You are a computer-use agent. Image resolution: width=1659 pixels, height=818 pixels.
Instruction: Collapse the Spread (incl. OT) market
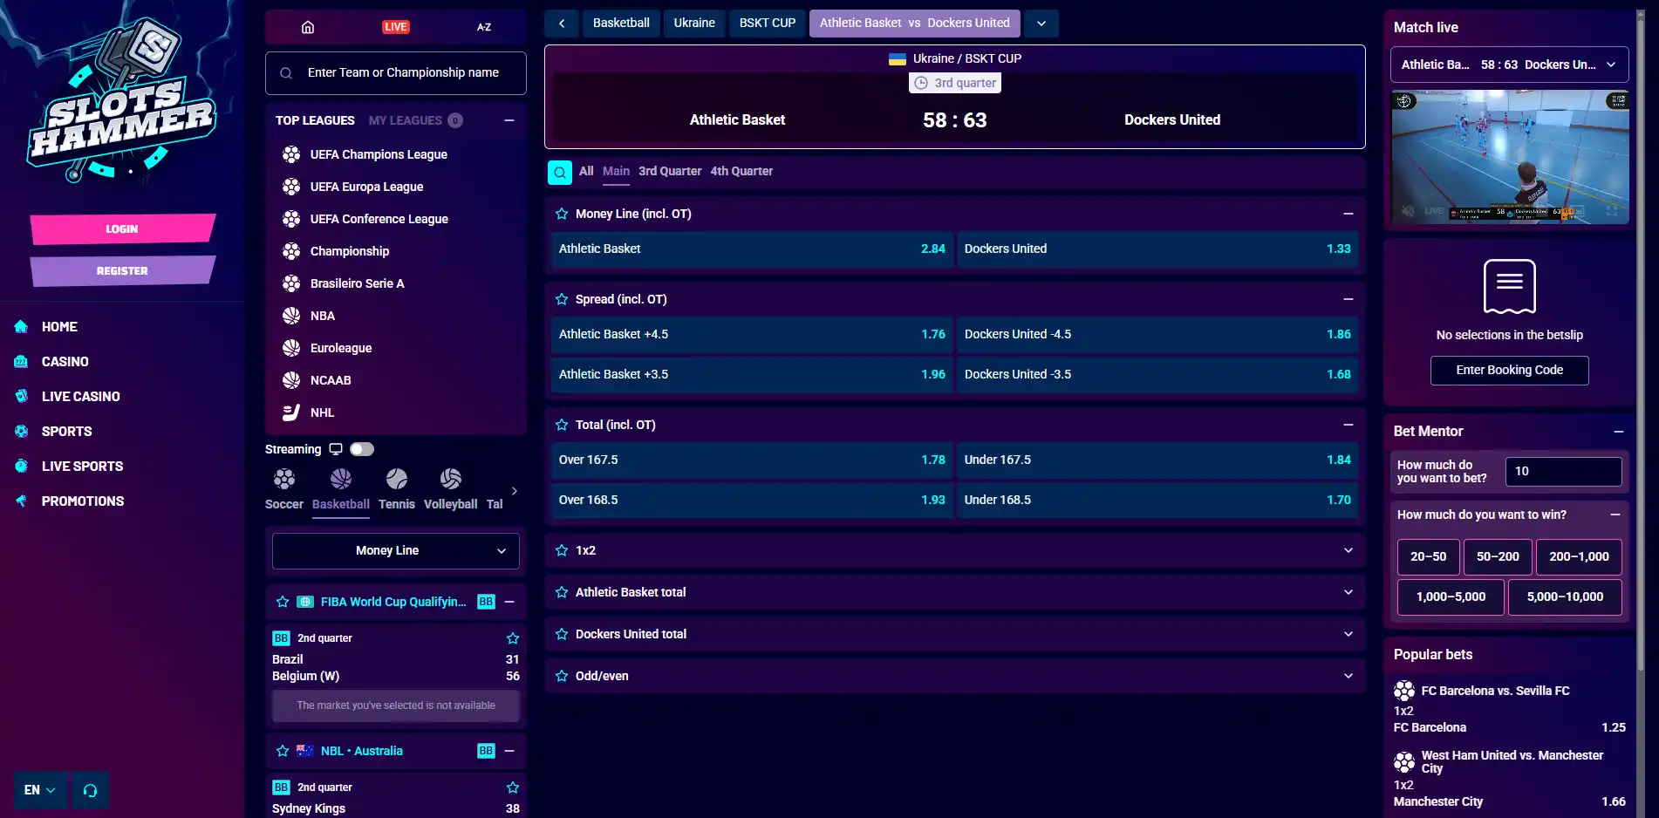(1348, 299)
